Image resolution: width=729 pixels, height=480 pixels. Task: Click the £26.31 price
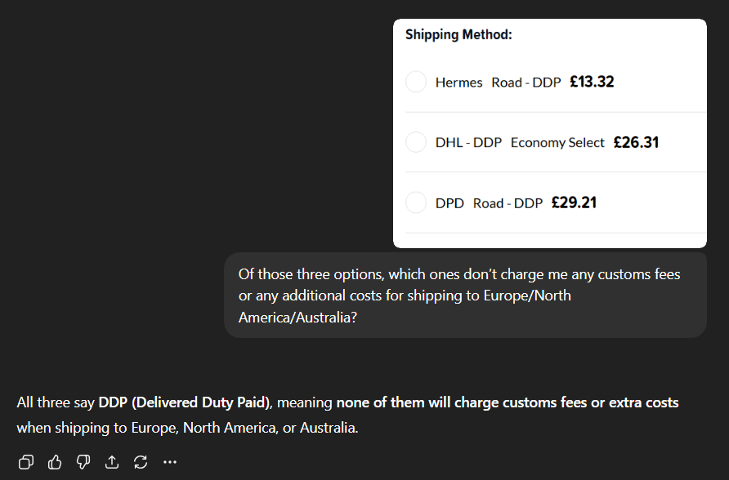[x=636, y=142]
